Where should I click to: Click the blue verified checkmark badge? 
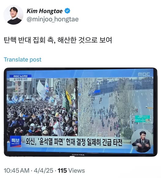coord(67,11)
